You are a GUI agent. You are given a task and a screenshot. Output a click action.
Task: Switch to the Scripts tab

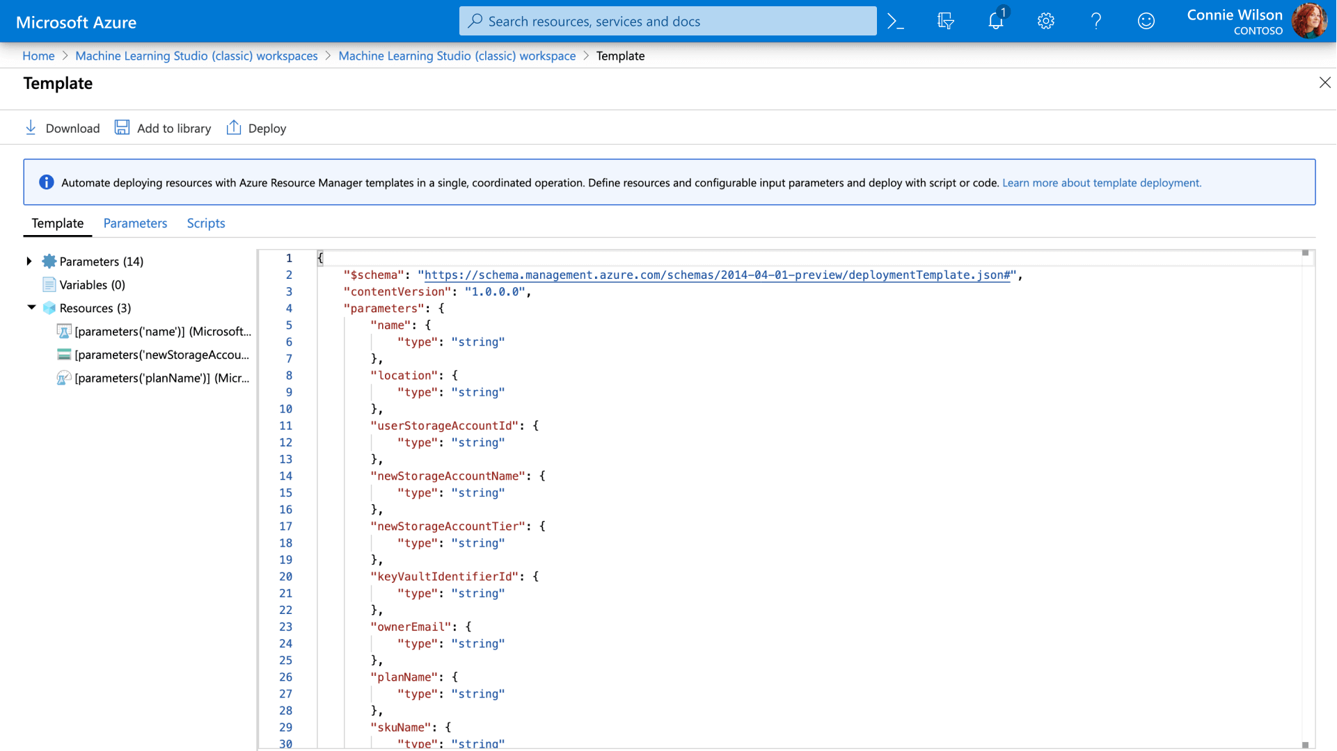tap(206, 223)
